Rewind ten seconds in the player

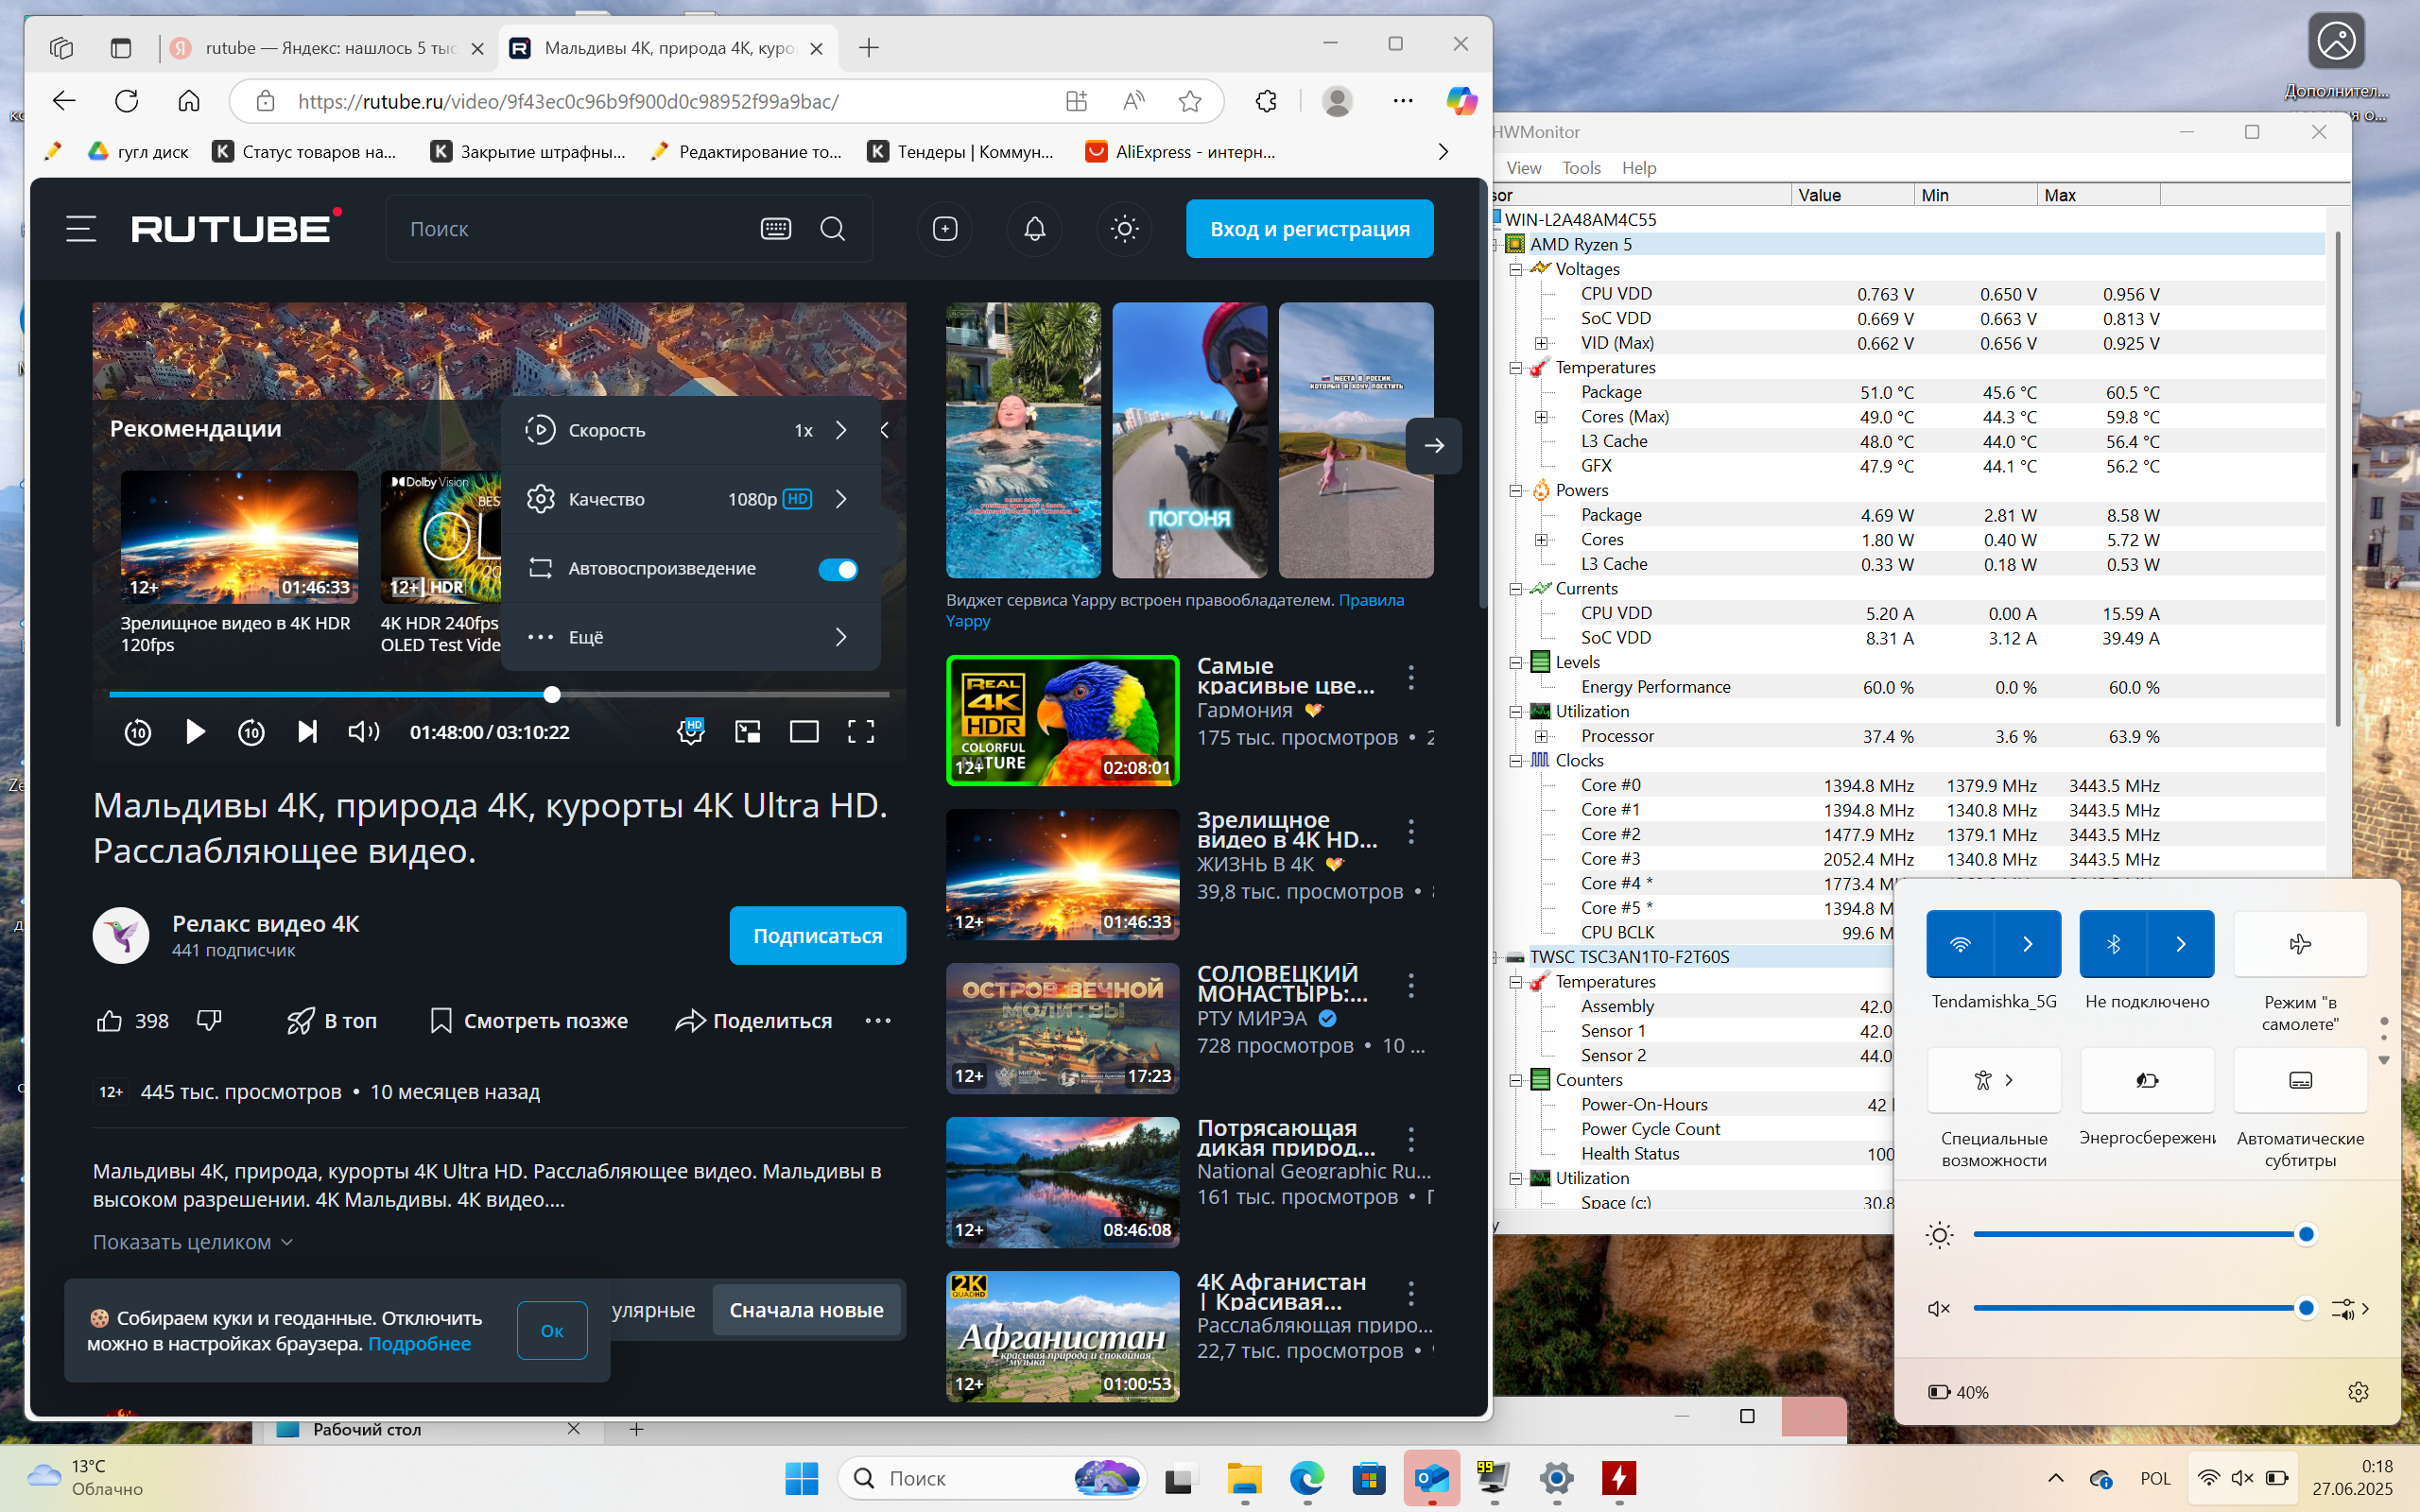tap(138, 732)
